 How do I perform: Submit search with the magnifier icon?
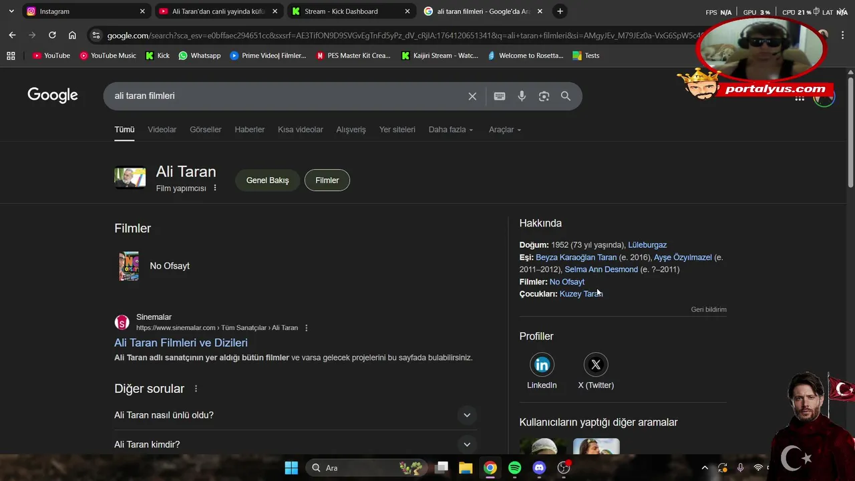pyautogui.click(x=566, y=96)
